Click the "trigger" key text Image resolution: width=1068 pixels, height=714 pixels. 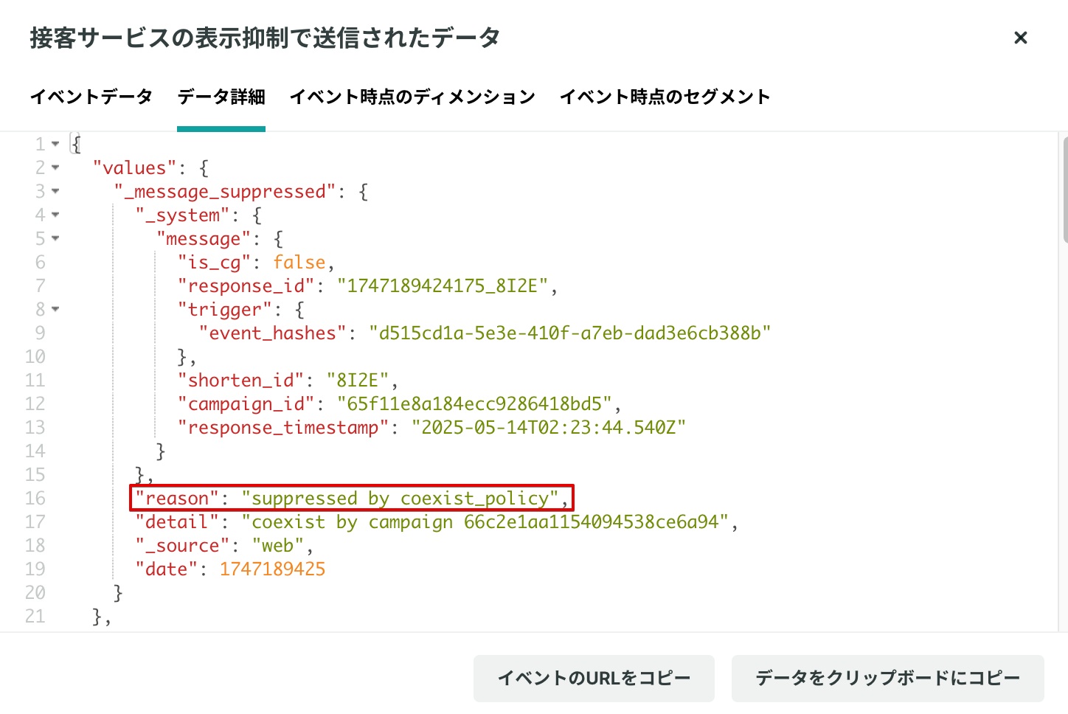click(x=225, y=310)
